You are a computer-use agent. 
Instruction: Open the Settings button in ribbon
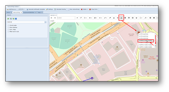click(x=50, y=9)
